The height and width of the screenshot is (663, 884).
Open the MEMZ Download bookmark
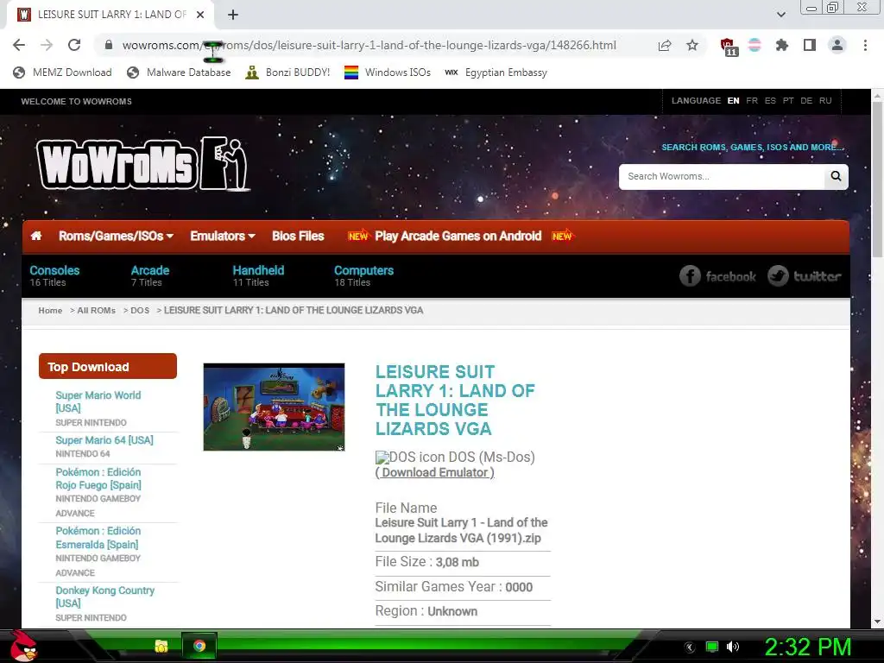[x=62, y=73]
